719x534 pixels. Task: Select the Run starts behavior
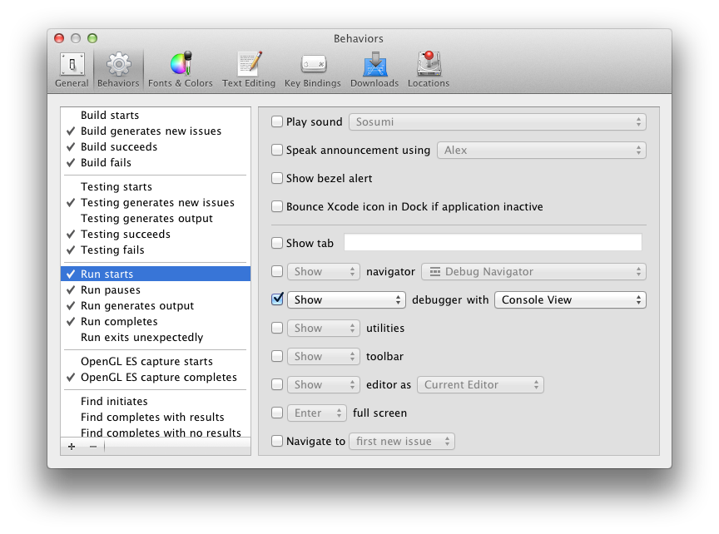pos(156,274)
